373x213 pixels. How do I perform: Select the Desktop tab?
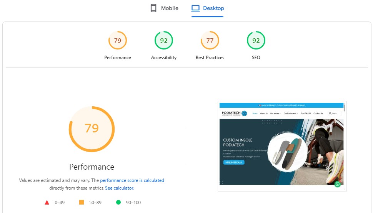213,8
